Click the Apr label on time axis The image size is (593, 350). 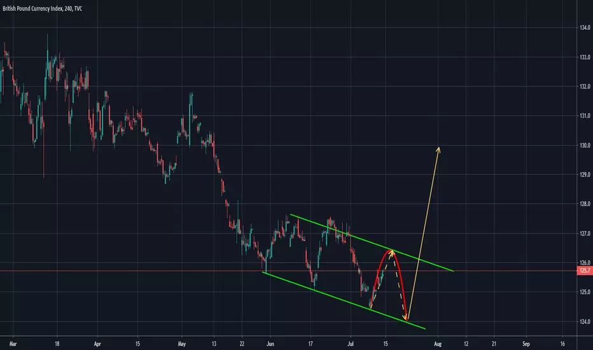(97, 344)
